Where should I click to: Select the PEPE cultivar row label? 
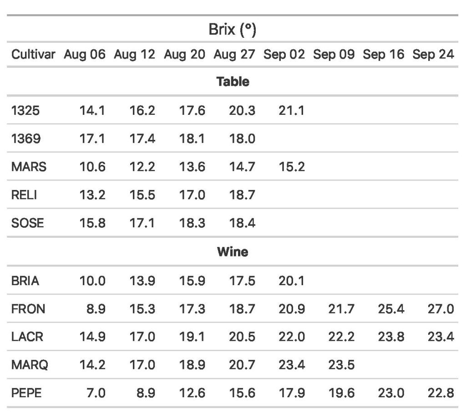pos(26,393)
